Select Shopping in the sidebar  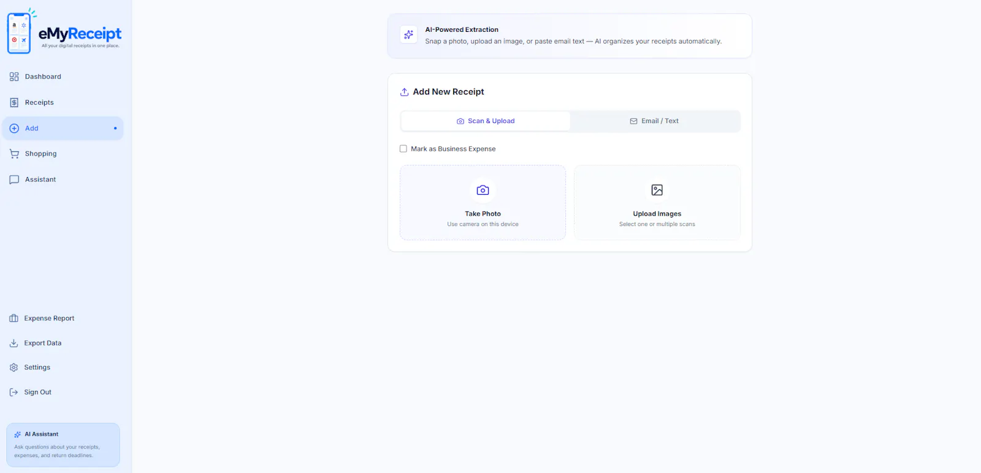tap(63, 154)
